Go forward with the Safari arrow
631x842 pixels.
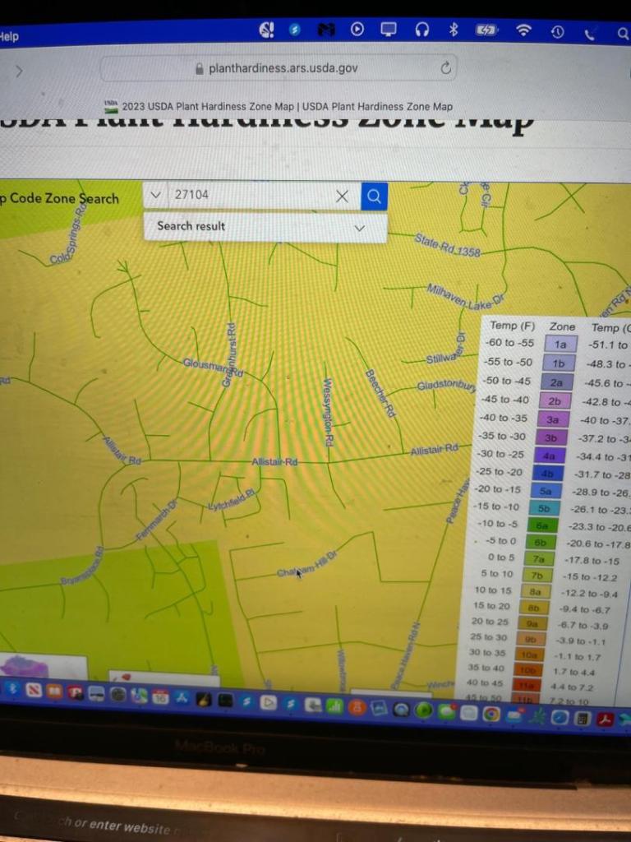pos(19,71)
